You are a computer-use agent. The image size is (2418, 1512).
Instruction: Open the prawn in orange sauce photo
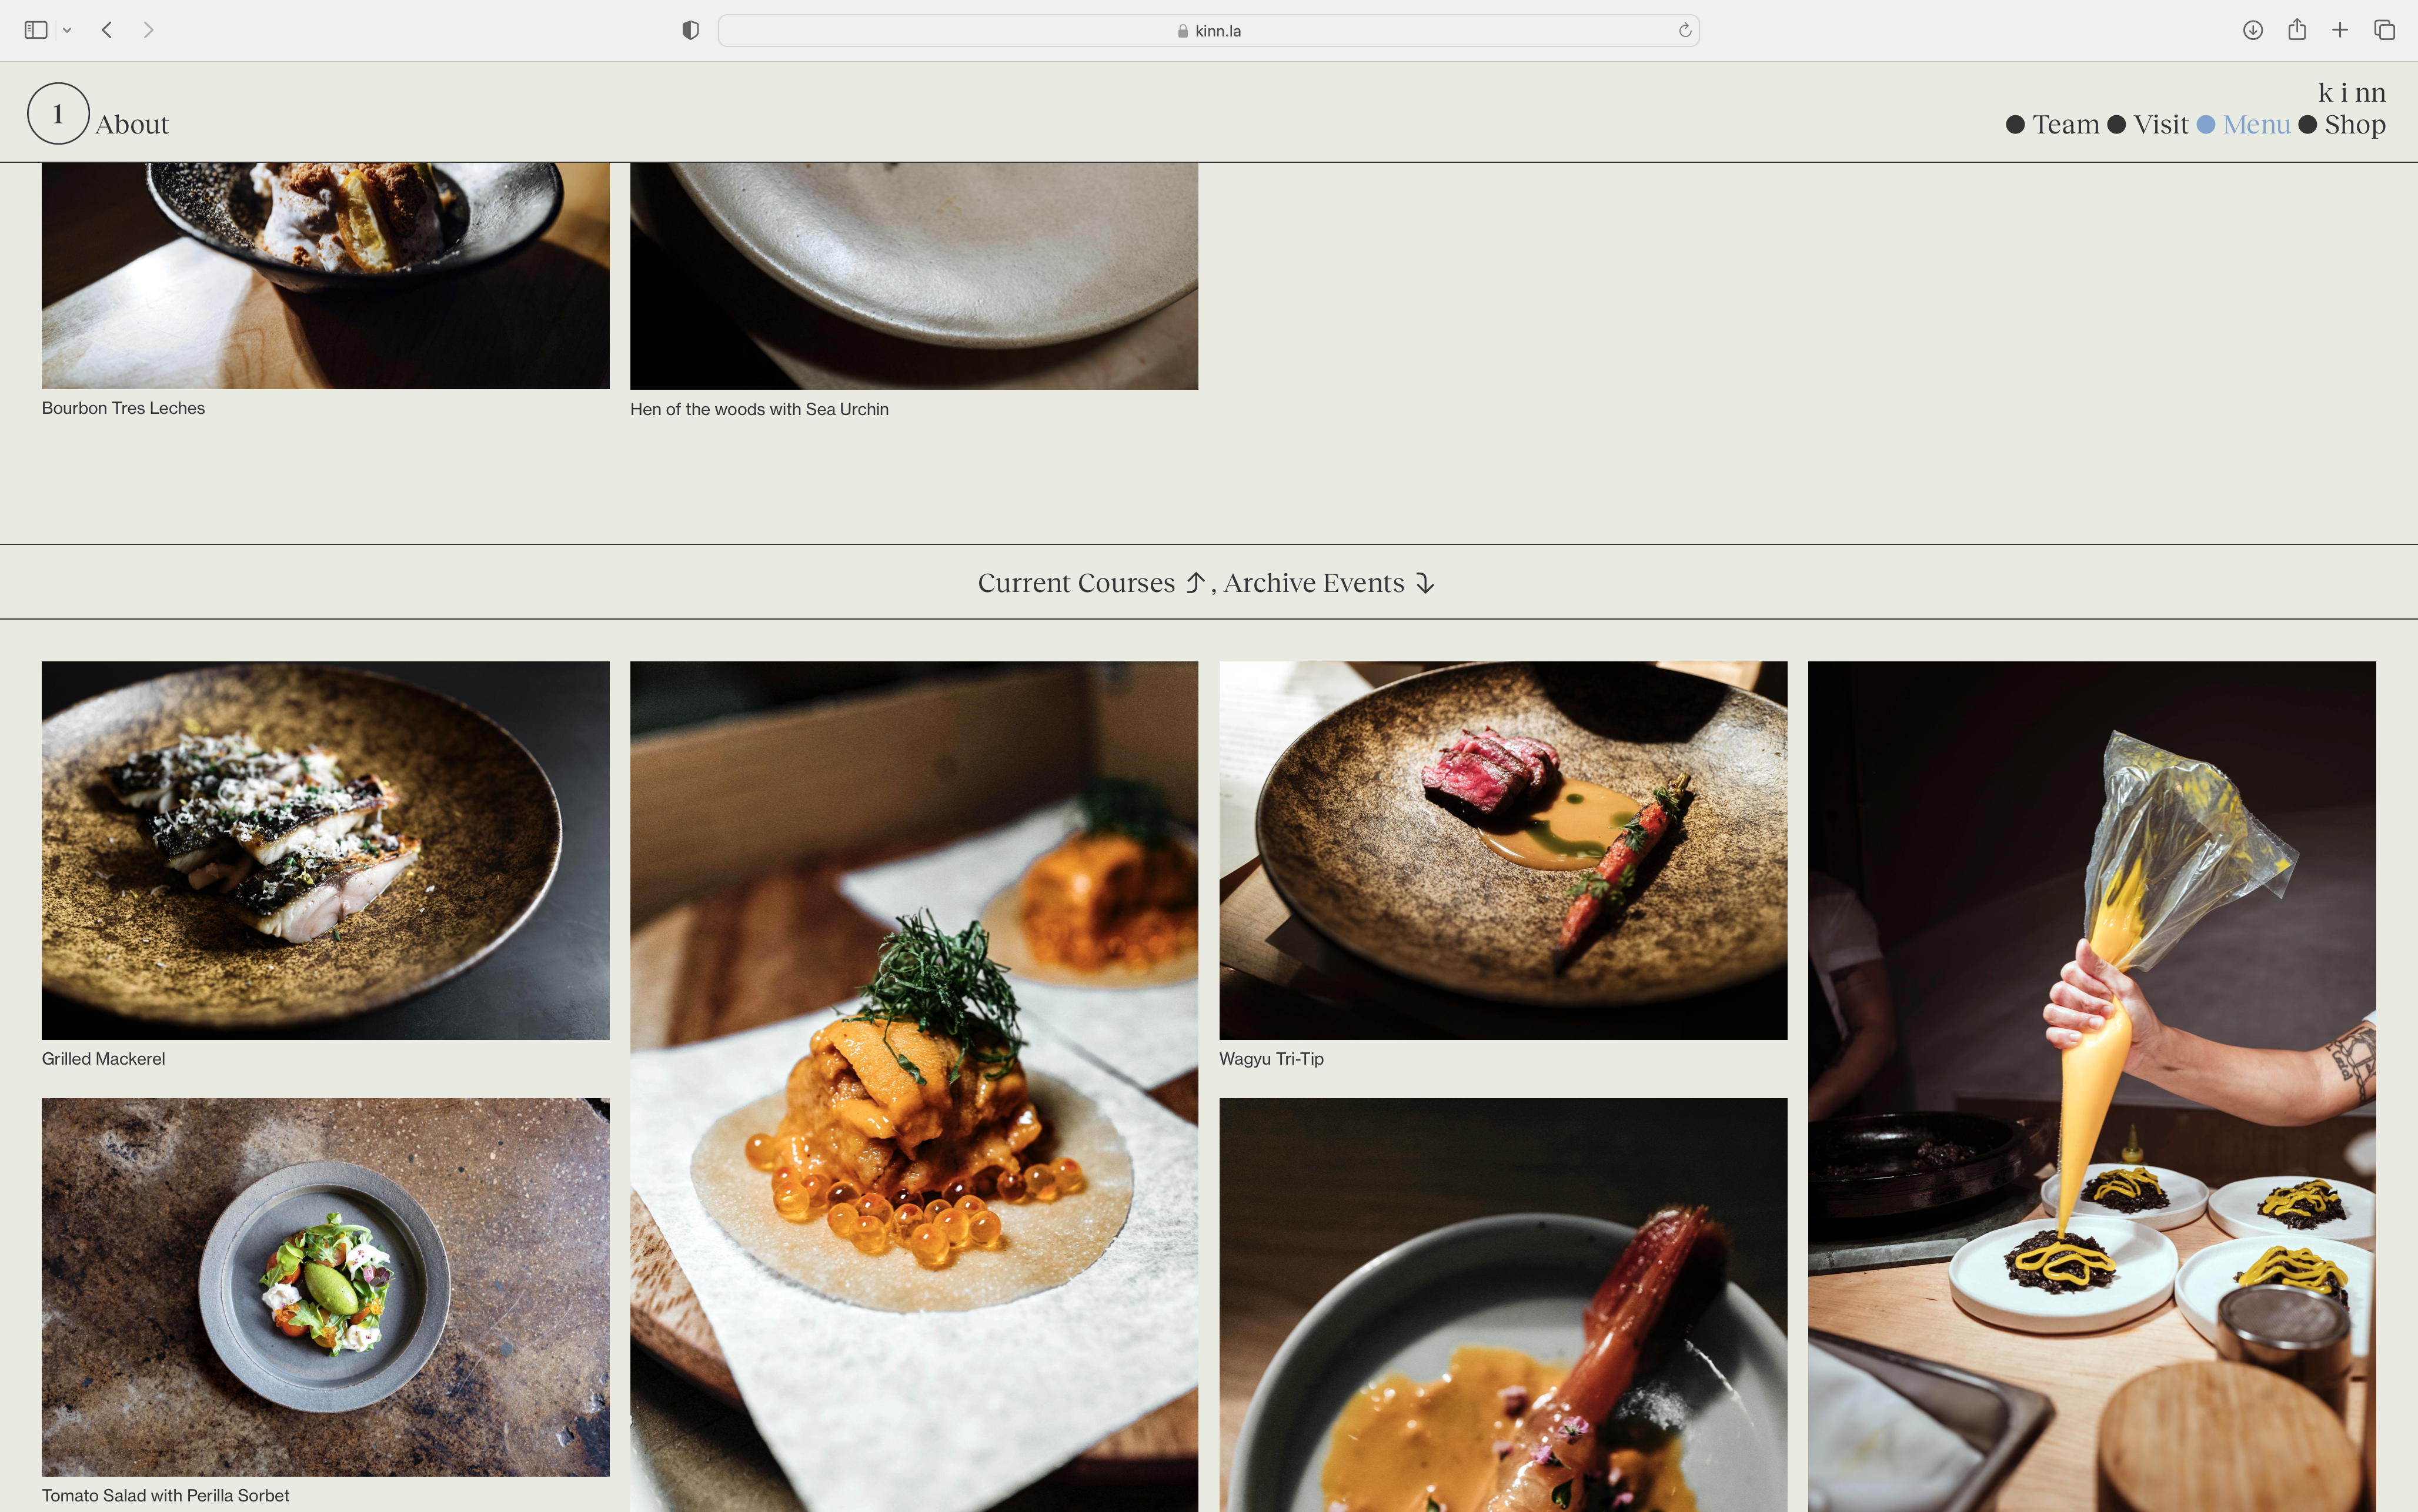[x=1502, y=1305]
